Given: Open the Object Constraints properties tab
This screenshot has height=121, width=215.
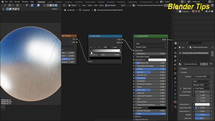Looking at the screenshot, I should point(175,94).
